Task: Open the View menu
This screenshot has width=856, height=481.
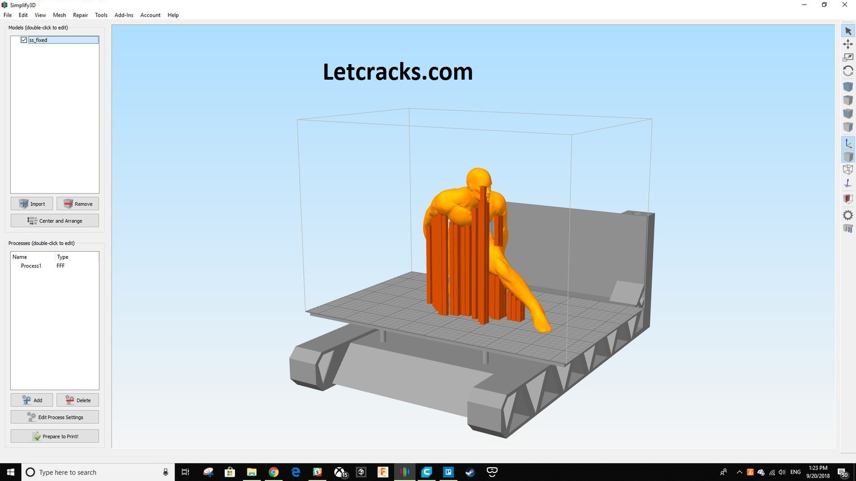Action: point(40,15)
